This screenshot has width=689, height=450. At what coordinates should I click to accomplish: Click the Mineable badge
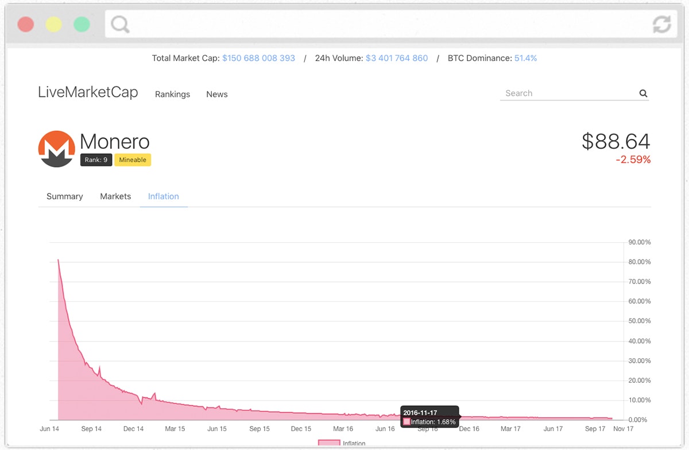[133, 160]
